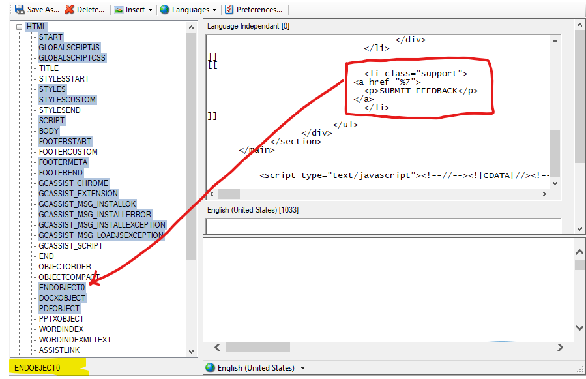586x379 pixels.
Task: Select GCASSIST_MSG_INSTALLOK in the tree
Action: pyautogui.click(x=87, y=204)
